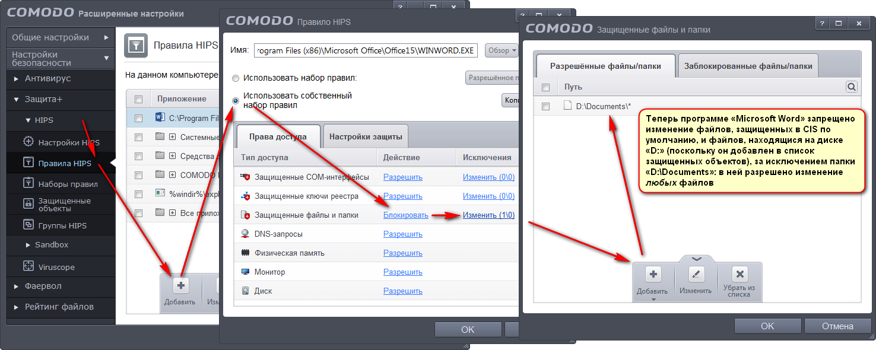
Task: Click Отмена in protected files window
Action: click(837, 326)
